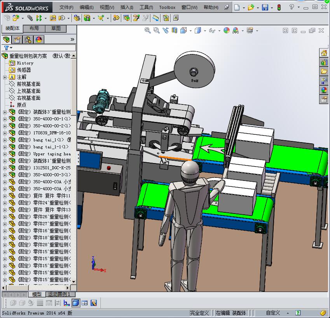The image size is (330, 318).
Task: Open the Section View tool
Action: point(175,30)
